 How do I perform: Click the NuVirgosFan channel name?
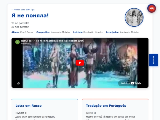(x=25, y=43)
